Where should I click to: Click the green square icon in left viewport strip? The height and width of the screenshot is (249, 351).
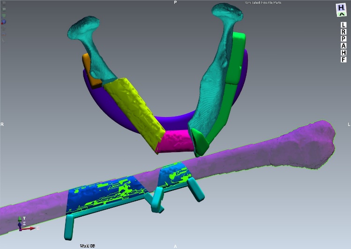pyautogui.click(x=4, y=15)
